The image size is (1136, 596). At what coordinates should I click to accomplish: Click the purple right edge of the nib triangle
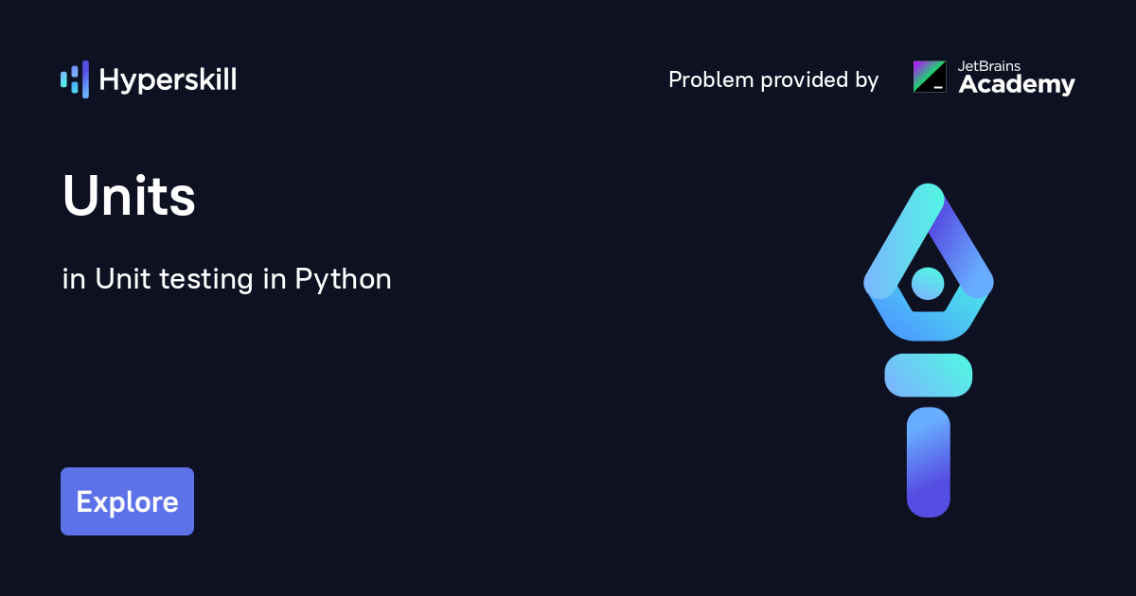(x=964, y=248)
